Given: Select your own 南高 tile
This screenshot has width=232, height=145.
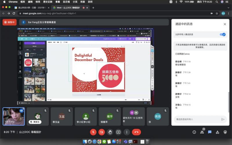Looking at the screenshot, I should (x=158, y=117).
